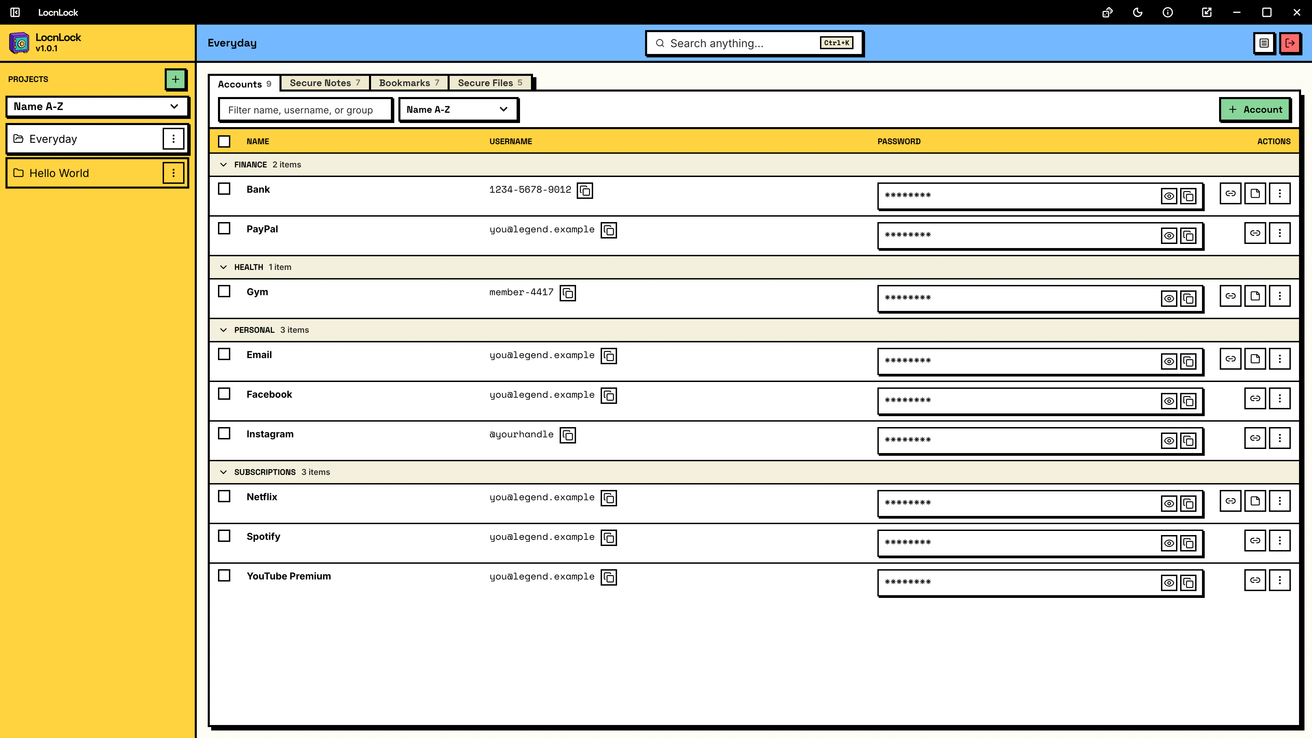This screenshot has height=738, width=1312.
Task: Click the Instagram account name
Action: click(270, 434)
